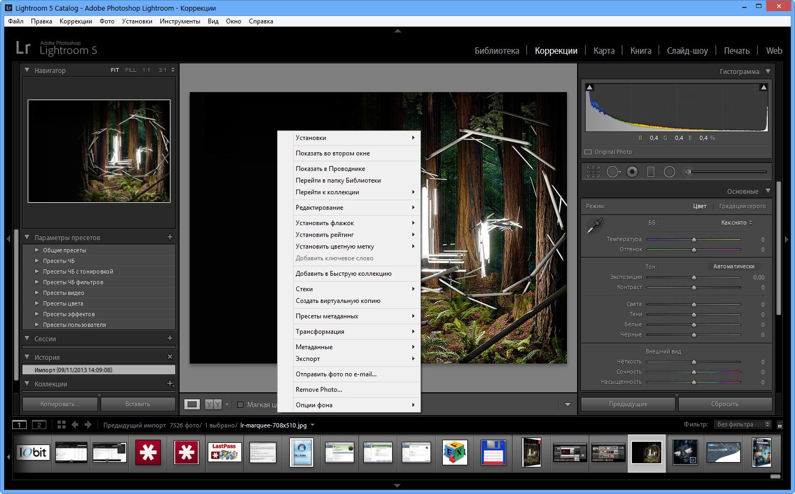The width and height of the screenshot is (795, 494).
Task: Go back with filmstrip left arrow
Action: 75,425
